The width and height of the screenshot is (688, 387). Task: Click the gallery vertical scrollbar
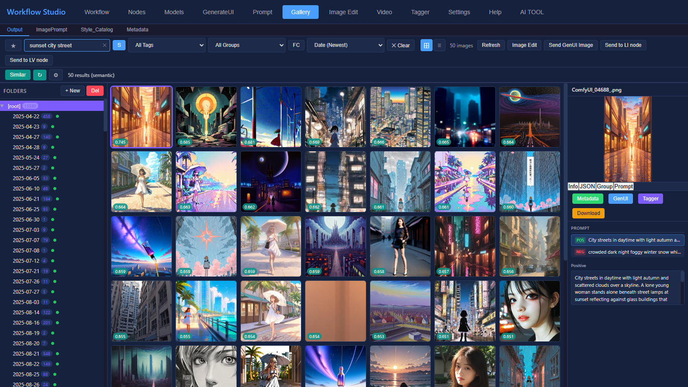click(565, 172)
